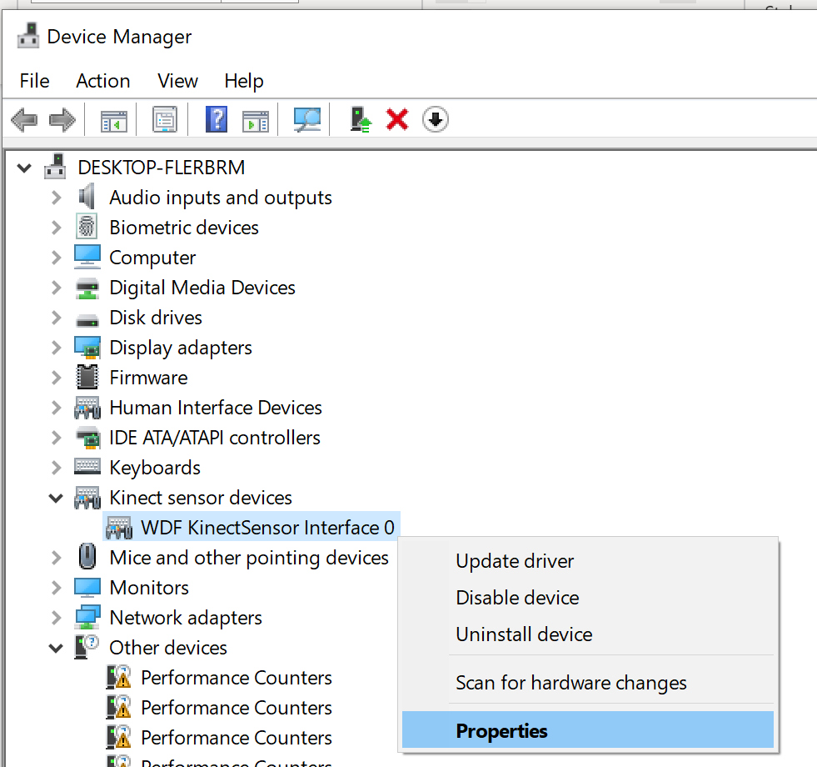Click the Keyboards icon
The image size is (817, 767).
pyautogui.click(x=87, y=467)
